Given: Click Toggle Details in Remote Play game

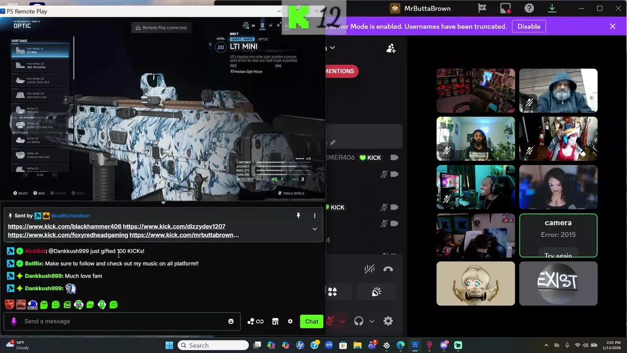Looking at the screenshot, I should pyautogui.click(x=291, y=193).
